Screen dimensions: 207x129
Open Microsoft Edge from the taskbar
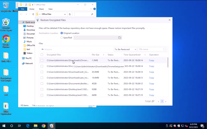[x=28, y=126]
